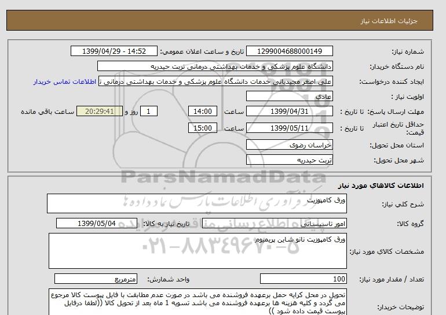Click the public announcement date field 1399/04/29 - 14:52
The image size is (446, 315).
[x=114, y=51]
